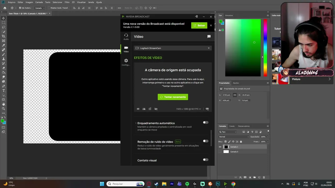Add a layer mask icon
Viewport: 335px width, 188px height.
(245, 177)
